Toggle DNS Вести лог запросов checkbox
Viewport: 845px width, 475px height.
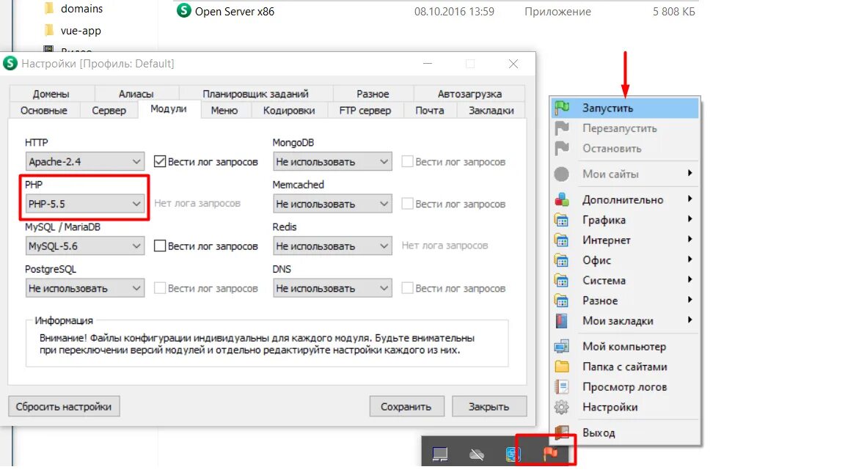407,288
